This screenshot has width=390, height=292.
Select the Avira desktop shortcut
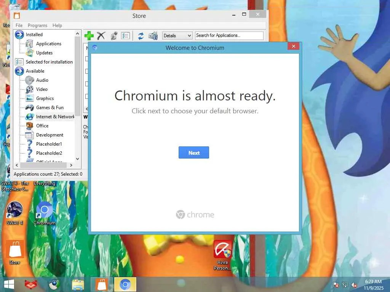[x=222, y=255]
